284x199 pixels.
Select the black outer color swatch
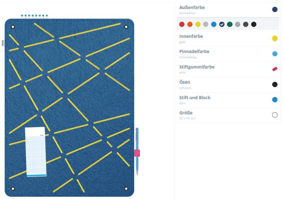point(254,24)
